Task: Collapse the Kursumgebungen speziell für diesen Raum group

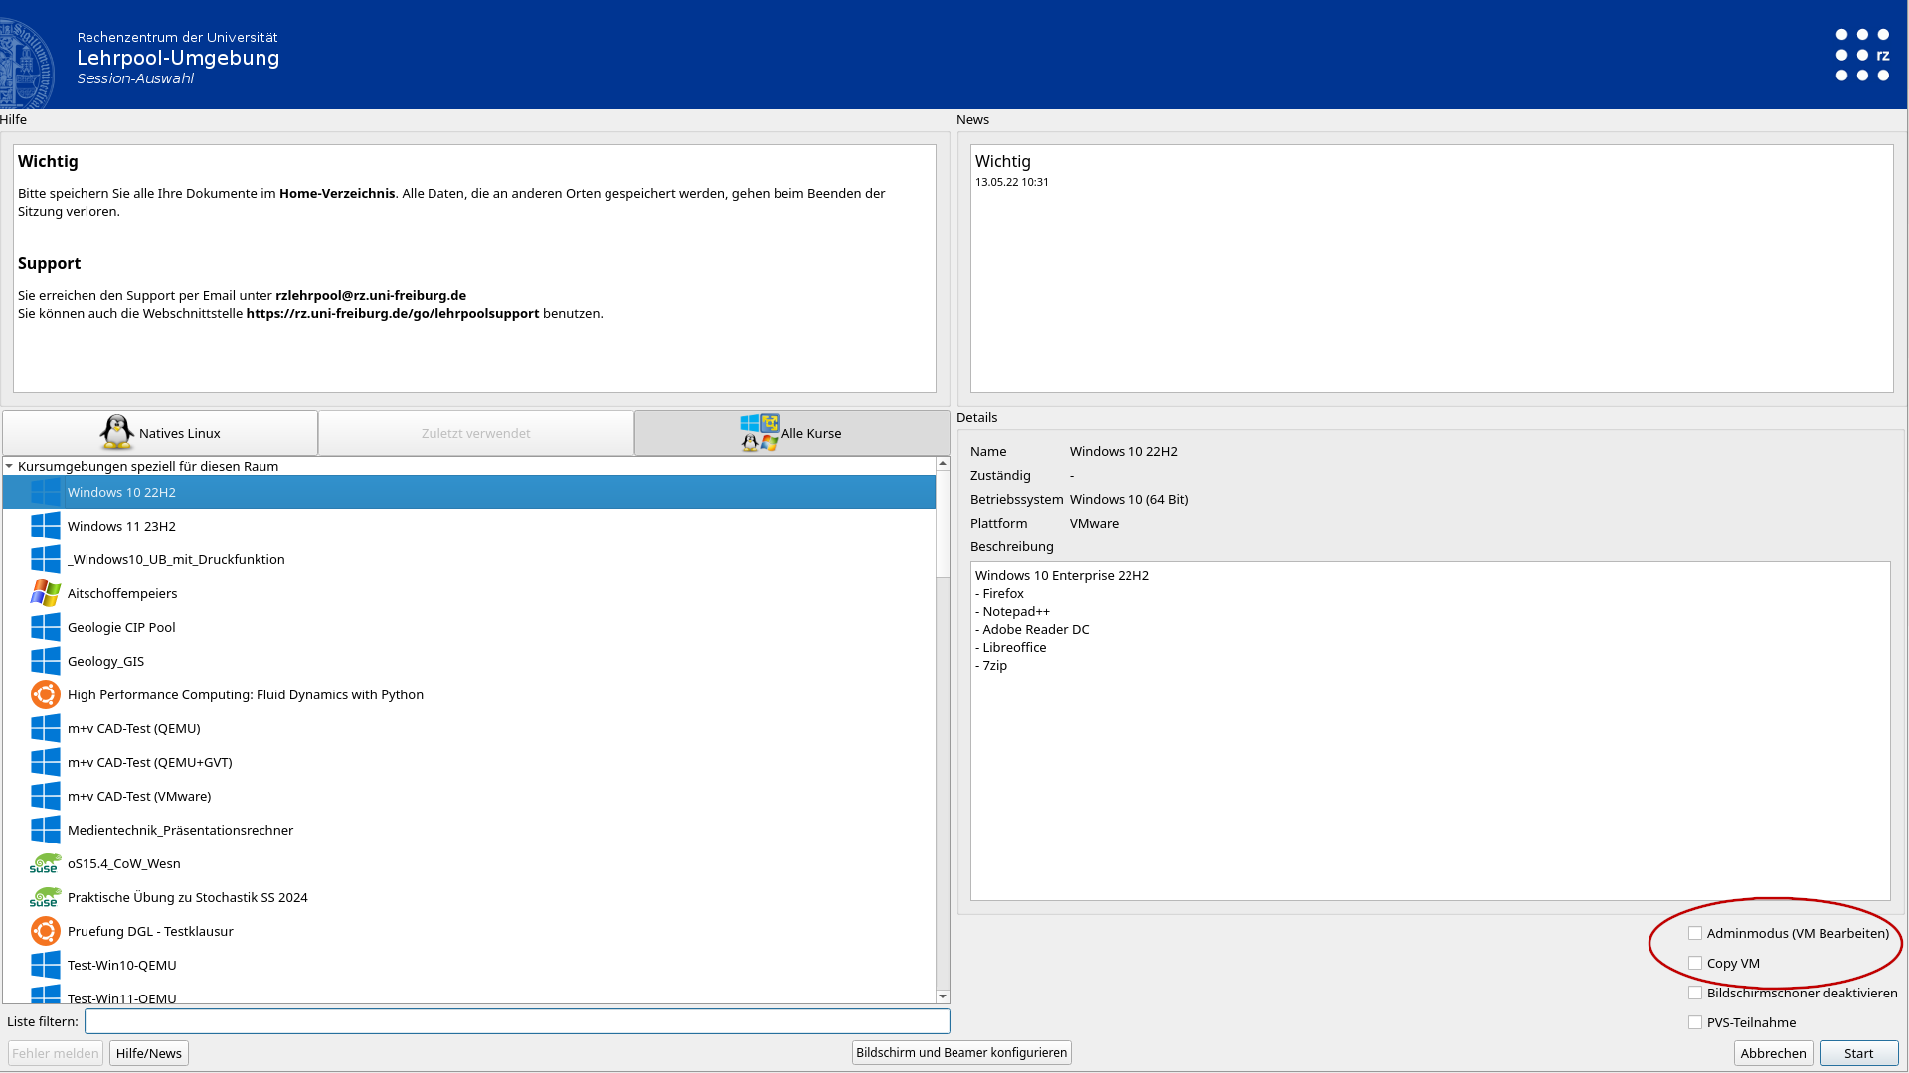Action: pos(9,466)
